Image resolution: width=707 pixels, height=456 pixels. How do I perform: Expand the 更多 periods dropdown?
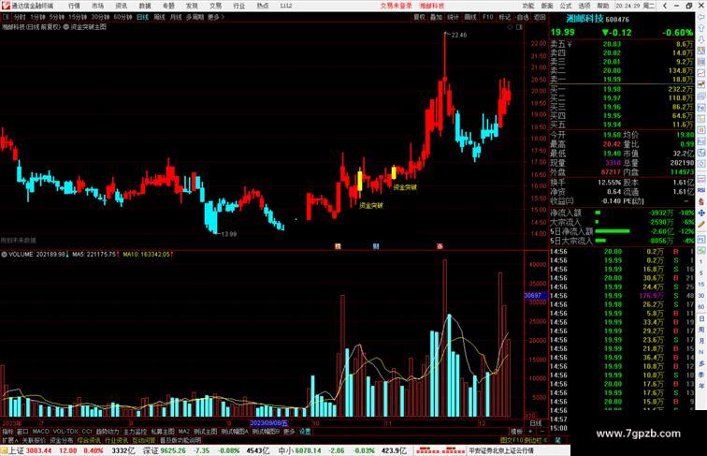coord(215,17)
